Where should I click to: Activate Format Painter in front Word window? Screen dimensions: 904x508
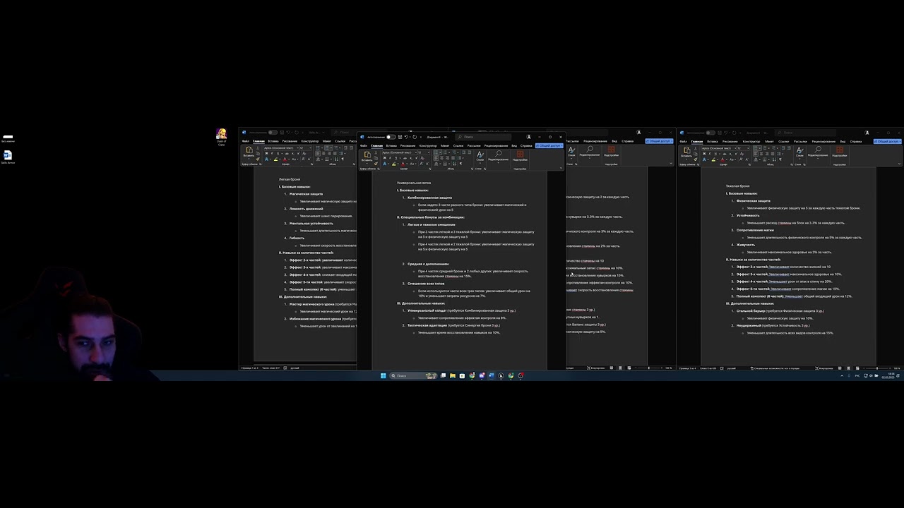coord(376,164)
